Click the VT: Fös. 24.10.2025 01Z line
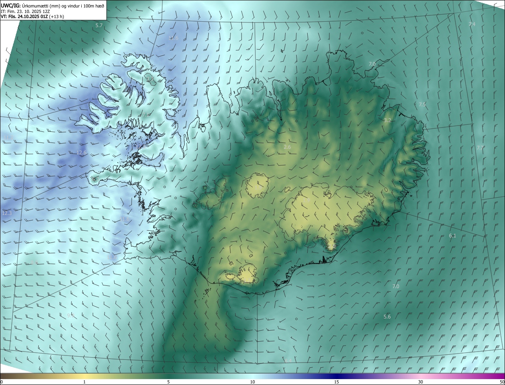Screen dimensions: 505x385 (32, 17)
